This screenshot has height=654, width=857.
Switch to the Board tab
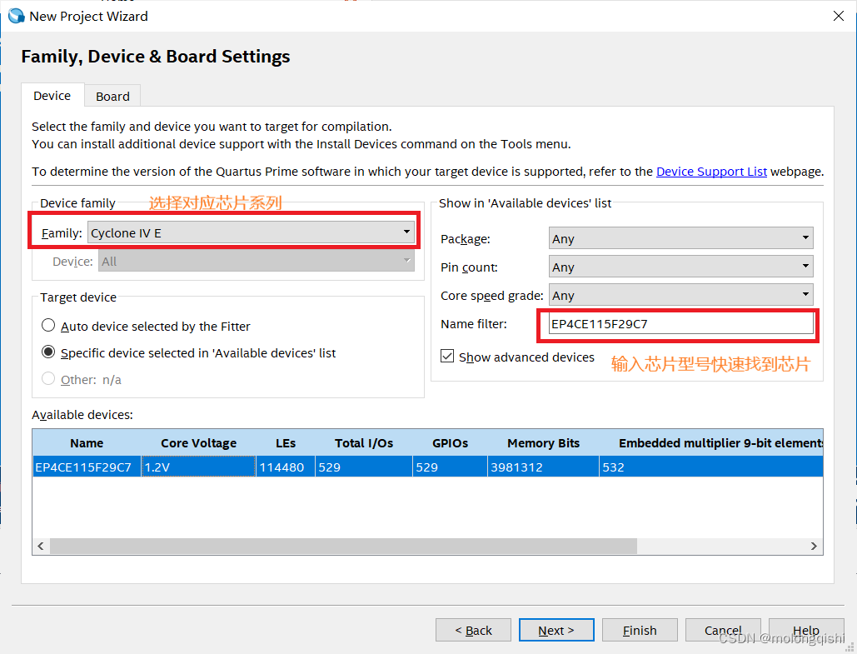112,97
